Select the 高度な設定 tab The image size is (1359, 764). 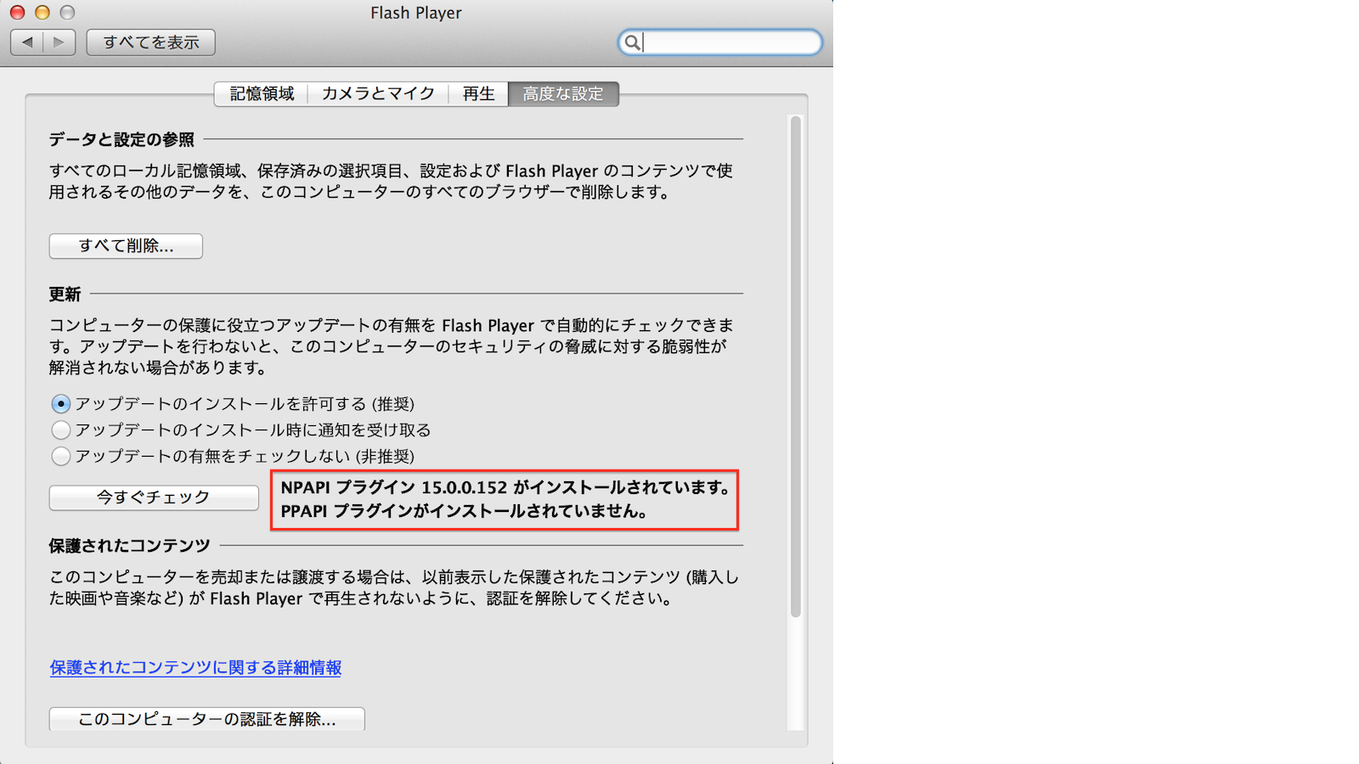[x=563, y=93]
